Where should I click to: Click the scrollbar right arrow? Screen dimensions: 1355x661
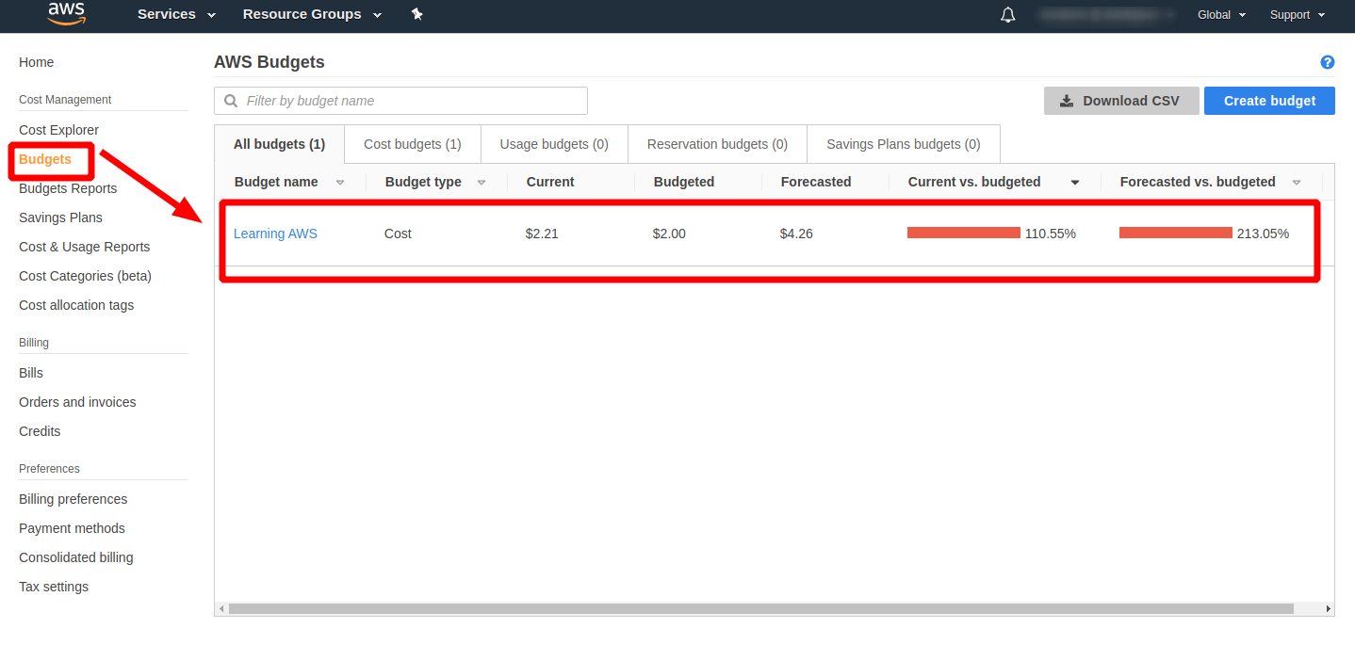point(1329,609)
